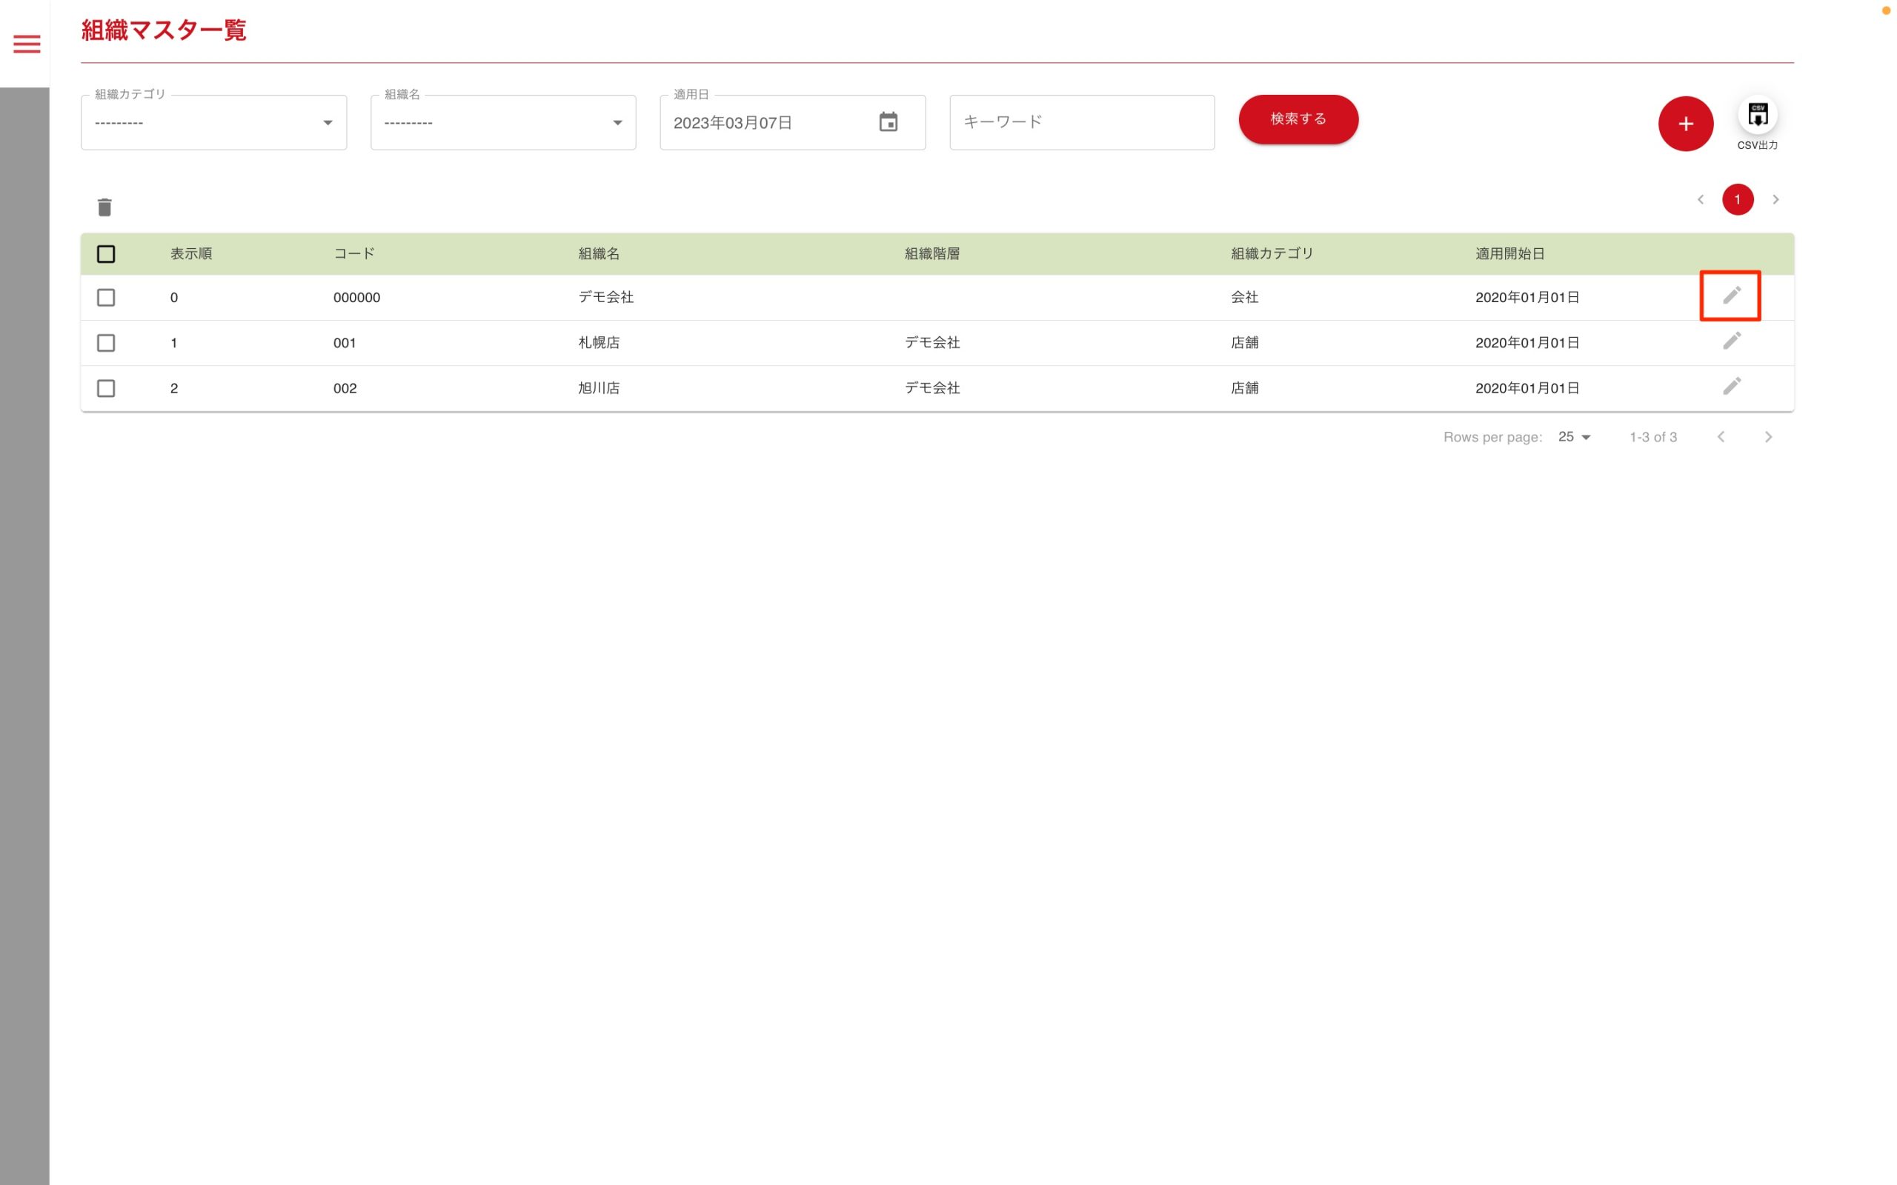Viewport: 1897px width, 1185px height.
Task: Click the 組織名 column header
Action: 599,254
